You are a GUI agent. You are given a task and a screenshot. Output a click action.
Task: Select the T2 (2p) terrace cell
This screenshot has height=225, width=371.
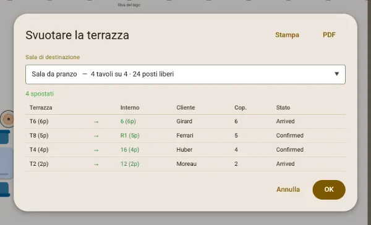tap(39, 164)
